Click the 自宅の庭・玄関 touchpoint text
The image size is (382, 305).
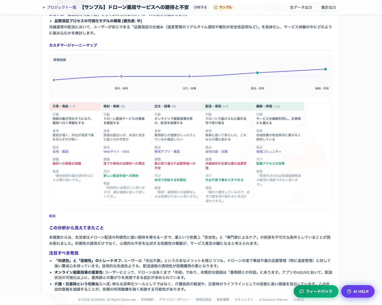pos(216,151)
